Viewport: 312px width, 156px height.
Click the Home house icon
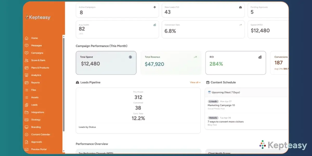[x=27, y=38]
